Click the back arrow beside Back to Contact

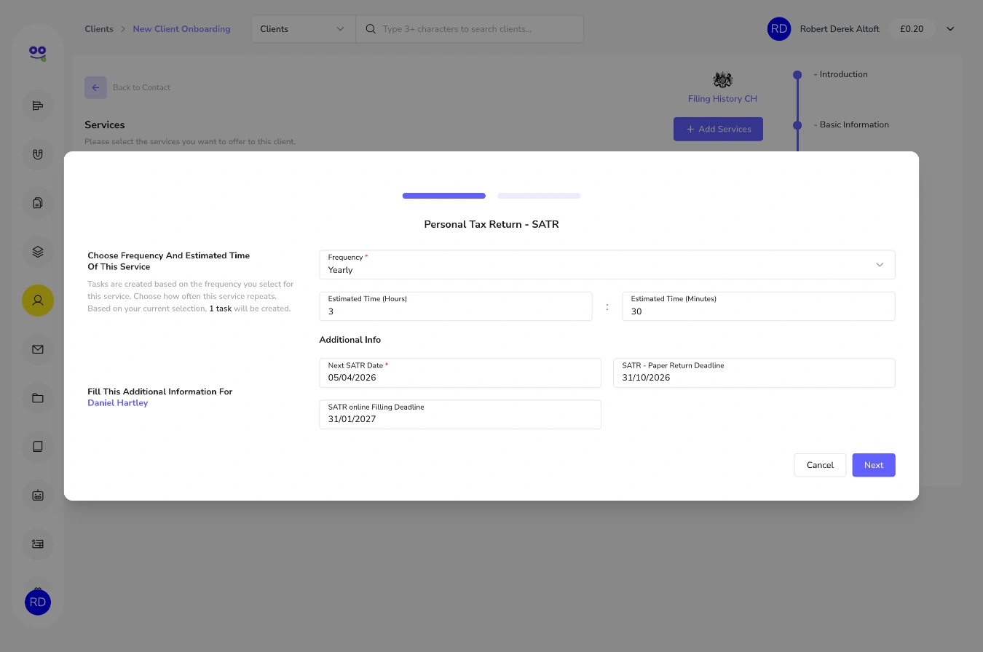click(95, 87)
